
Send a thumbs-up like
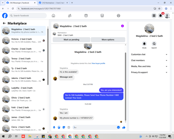point(124,128)
